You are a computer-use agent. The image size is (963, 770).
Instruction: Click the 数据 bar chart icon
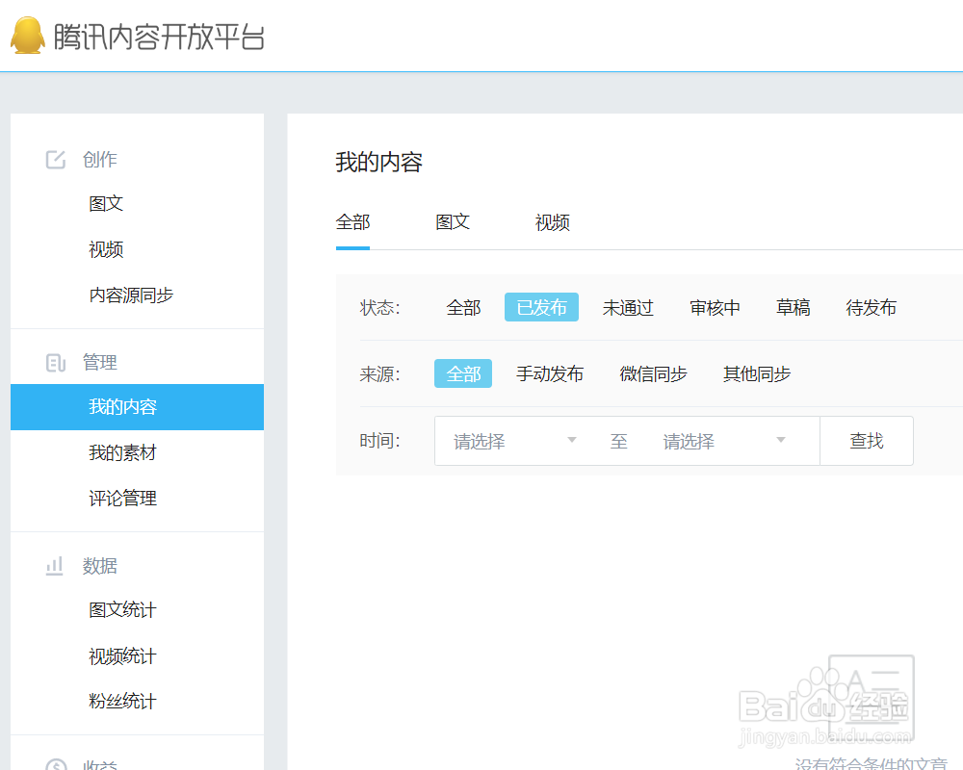point(55,566)
